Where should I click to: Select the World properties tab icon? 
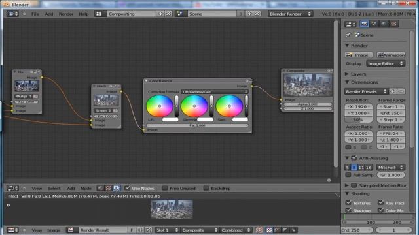[384, 24]
